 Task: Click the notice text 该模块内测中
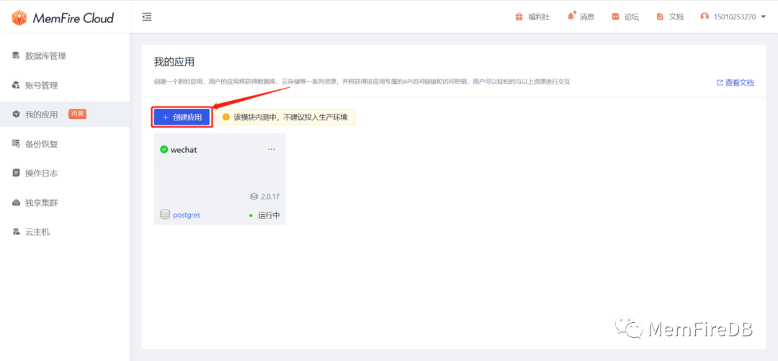(x=257, y=117)
